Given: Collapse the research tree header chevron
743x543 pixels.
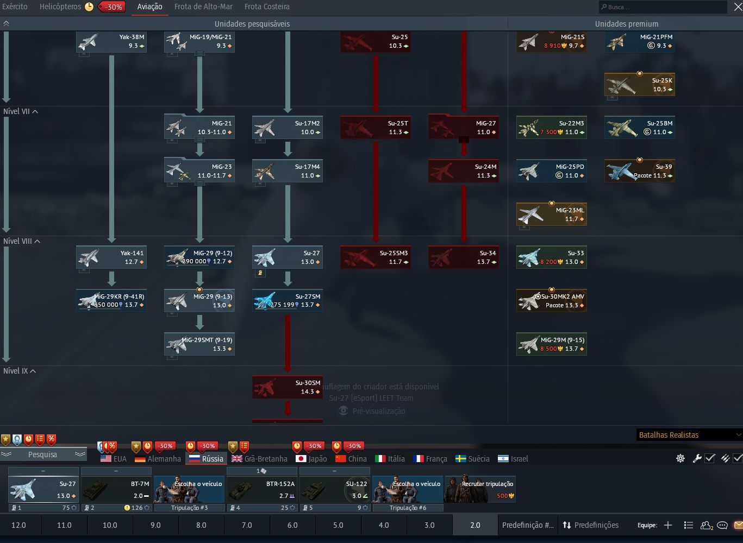Looking at the screenshot, I should tap(7, 24).
